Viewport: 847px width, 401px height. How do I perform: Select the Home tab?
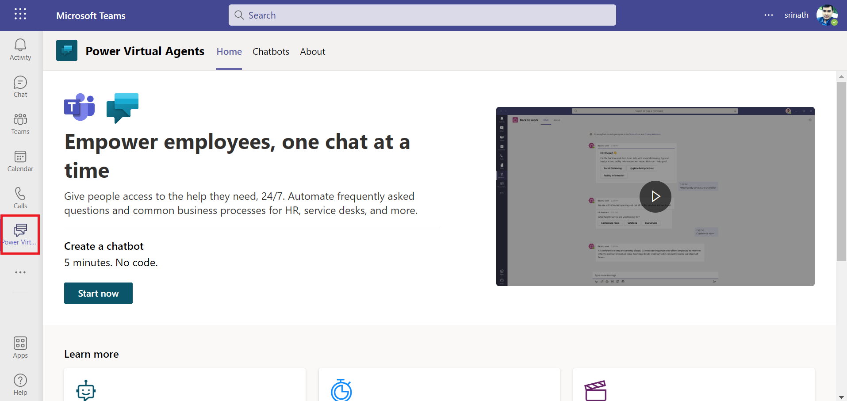[229, 52]
